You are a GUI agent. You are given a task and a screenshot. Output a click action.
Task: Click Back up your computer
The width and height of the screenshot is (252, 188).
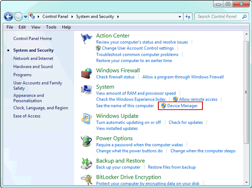click(118, 167)
